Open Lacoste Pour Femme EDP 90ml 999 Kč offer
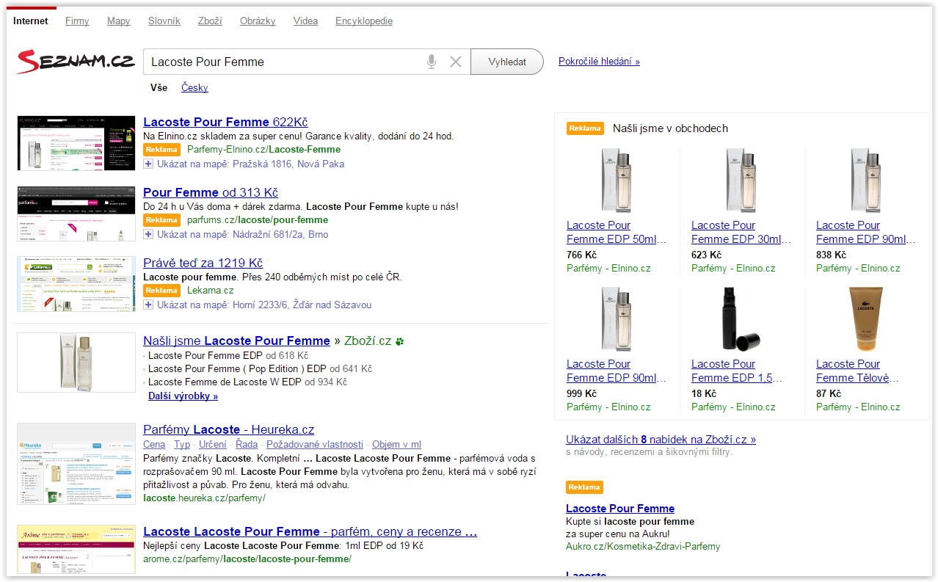 tap(617, 371)
